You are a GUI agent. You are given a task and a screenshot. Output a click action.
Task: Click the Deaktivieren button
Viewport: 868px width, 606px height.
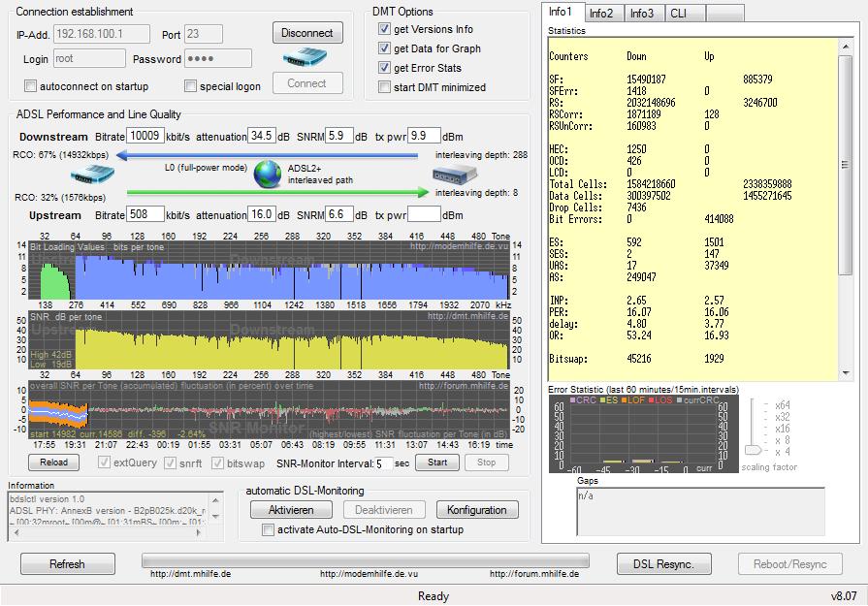[384, 510]
